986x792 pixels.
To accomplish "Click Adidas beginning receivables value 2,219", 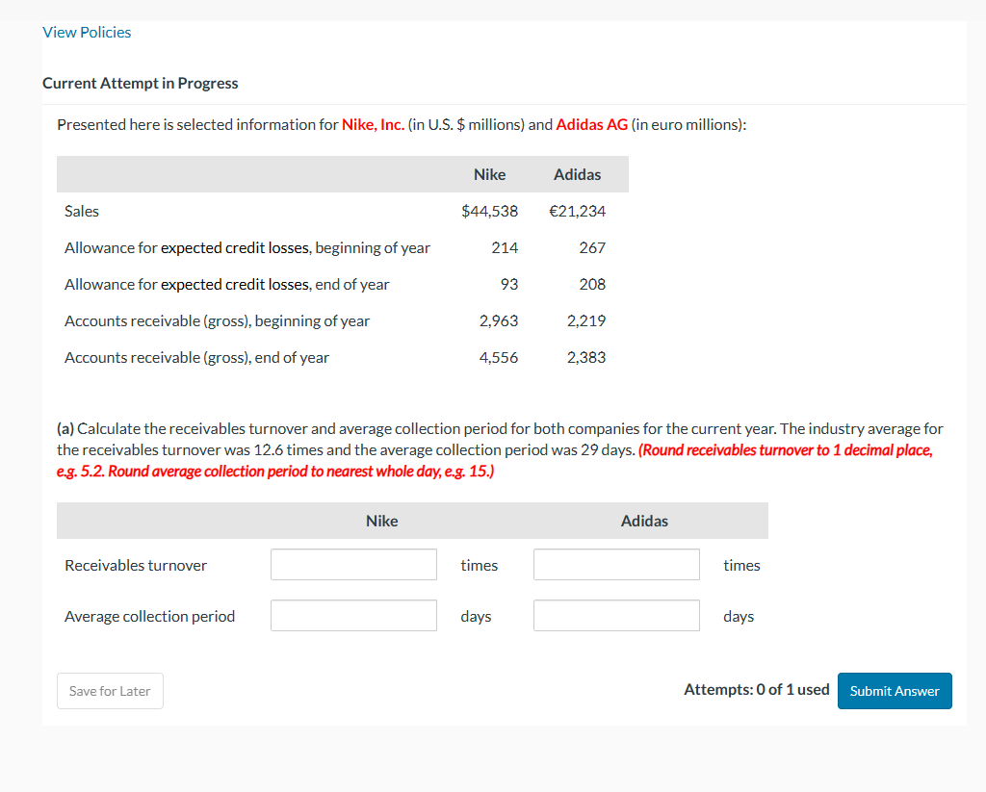I will [586, 320].
